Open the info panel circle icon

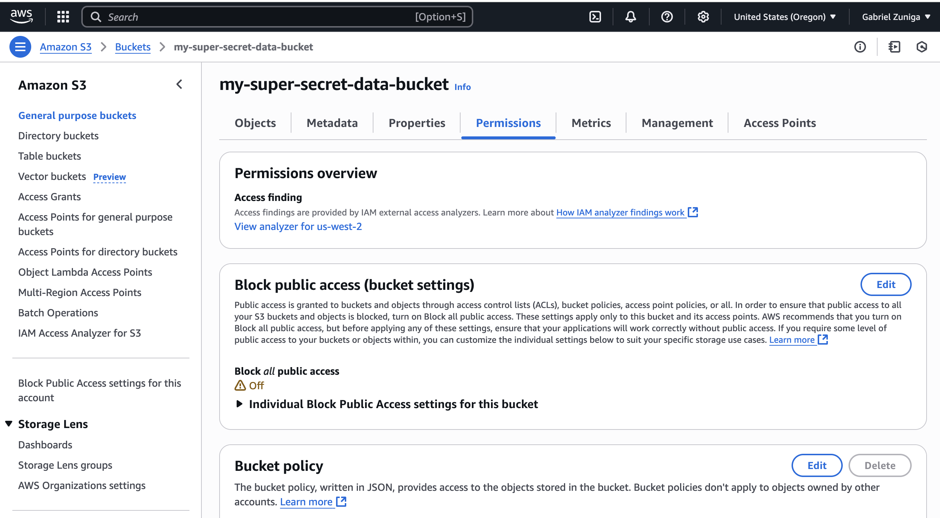(860, 47)
